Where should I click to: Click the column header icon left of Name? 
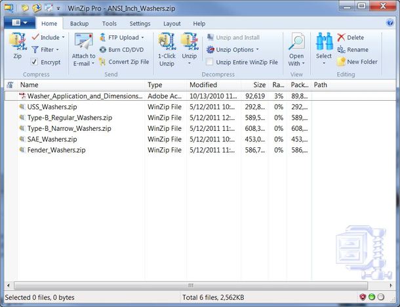pos(10,85)
